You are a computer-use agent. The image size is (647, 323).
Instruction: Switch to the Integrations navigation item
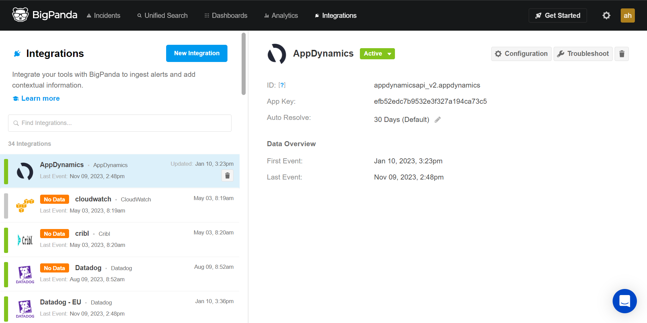click(x=339, y=15)
